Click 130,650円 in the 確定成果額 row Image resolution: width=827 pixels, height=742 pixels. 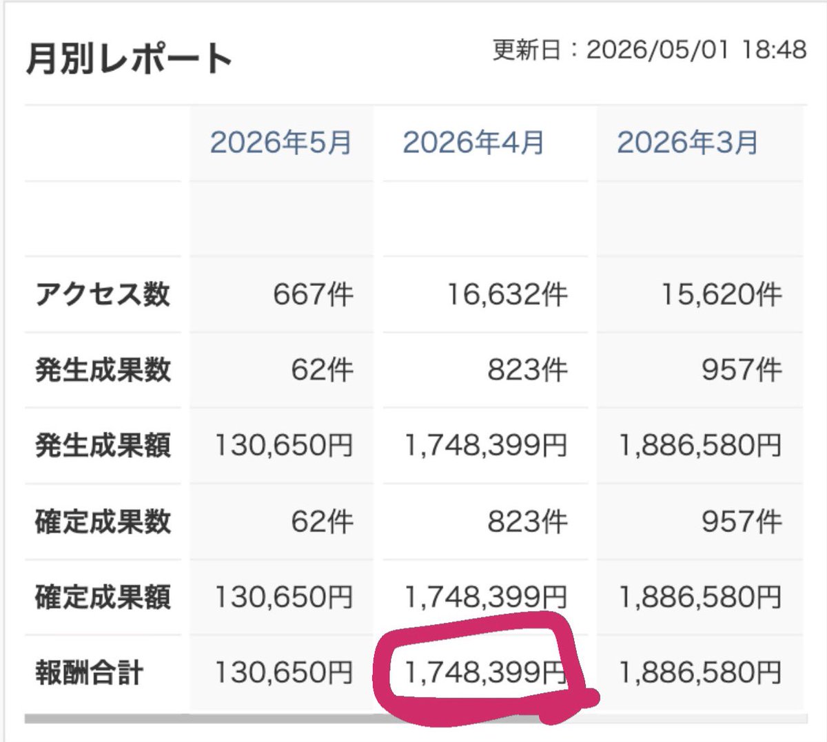pos(284,598)
